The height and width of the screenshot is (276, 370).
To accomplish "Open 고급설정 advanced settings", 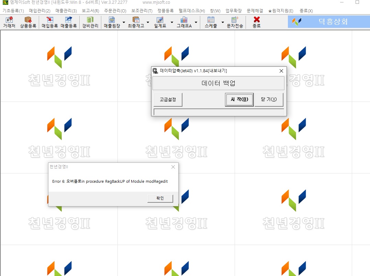I will click(168, 99).
